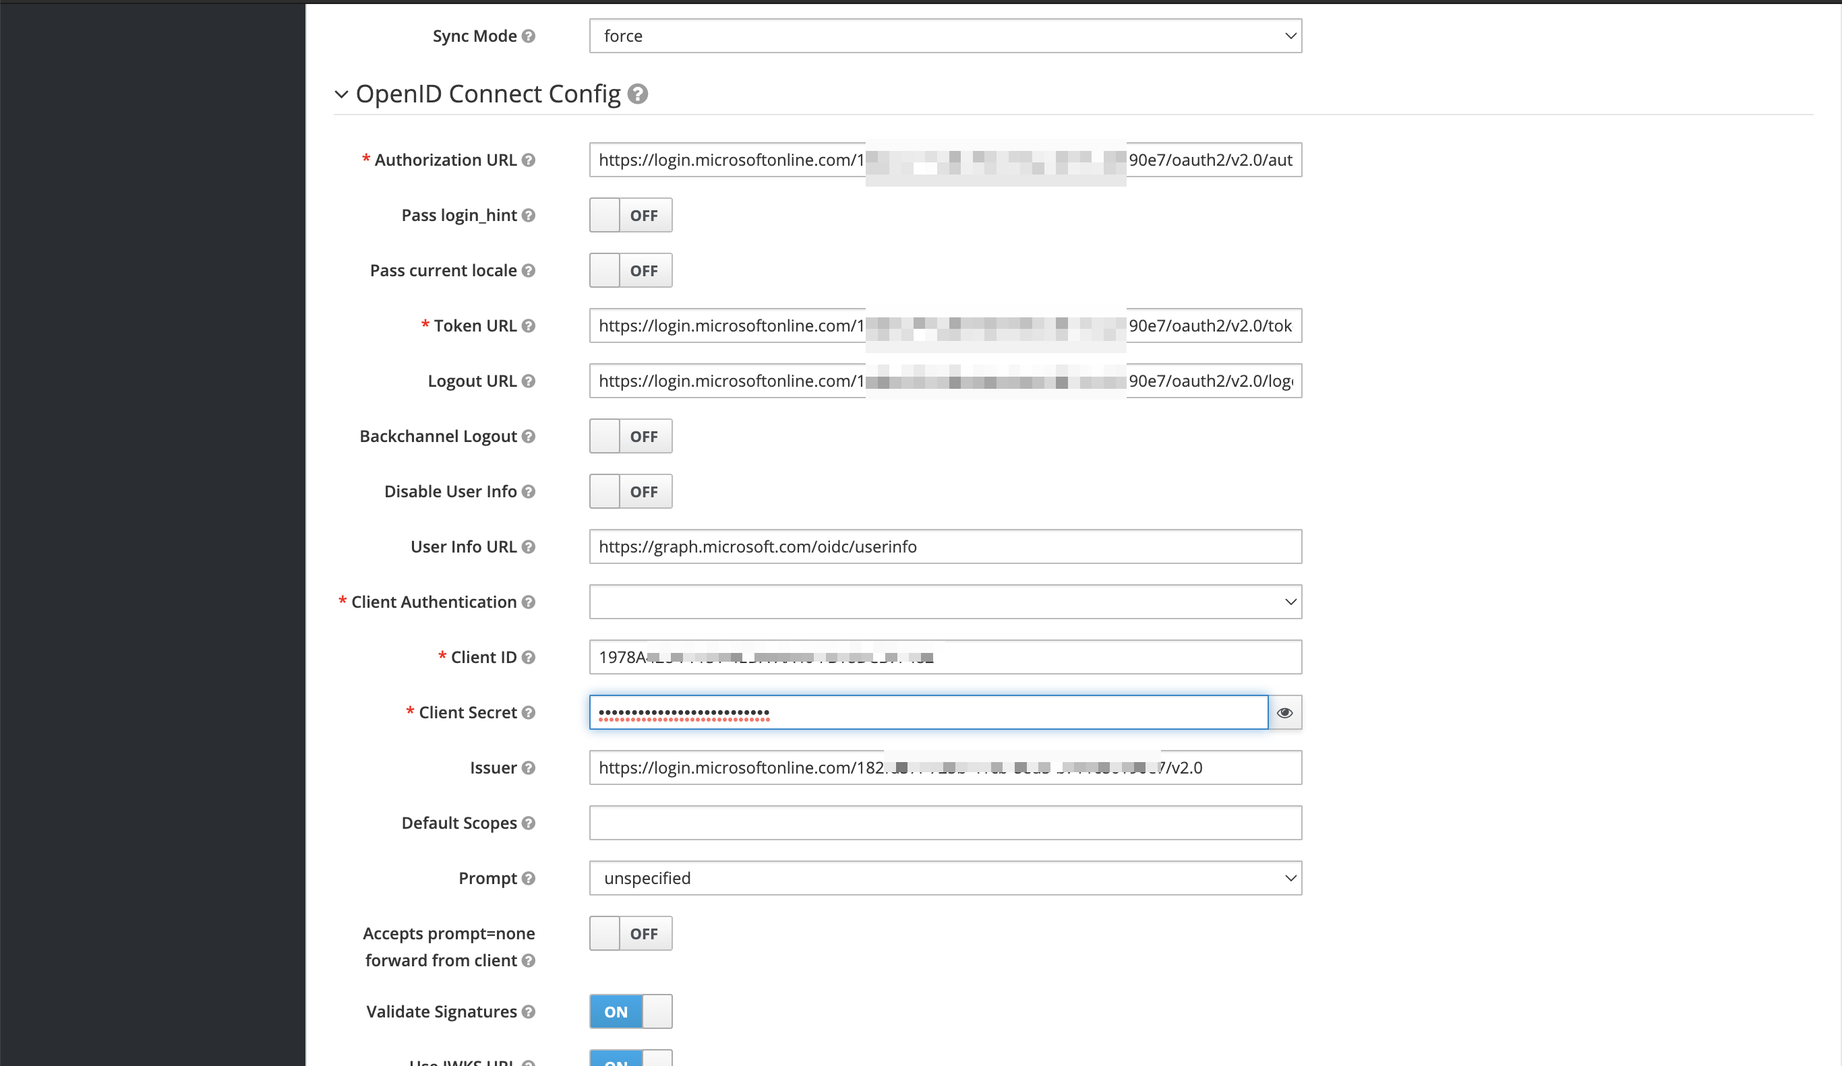Toggle Pass current locale switch
The image size is (1842, 1066).
tap(631, 270)
